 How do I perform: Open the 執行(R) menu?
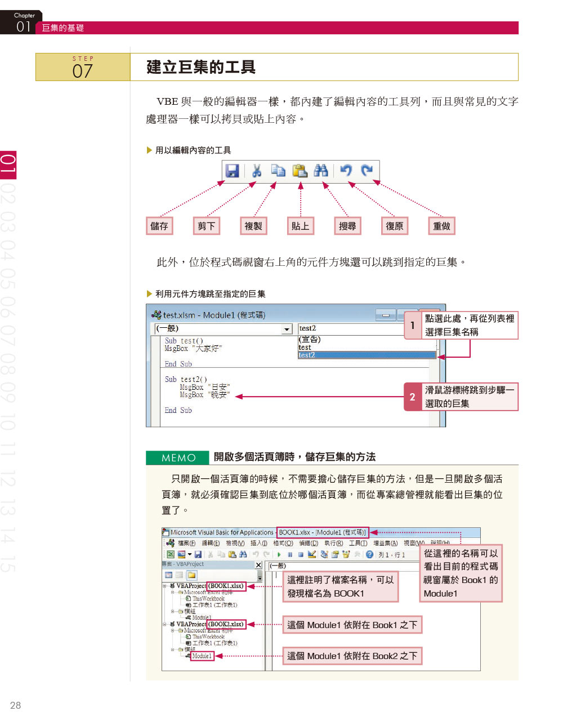334,544
